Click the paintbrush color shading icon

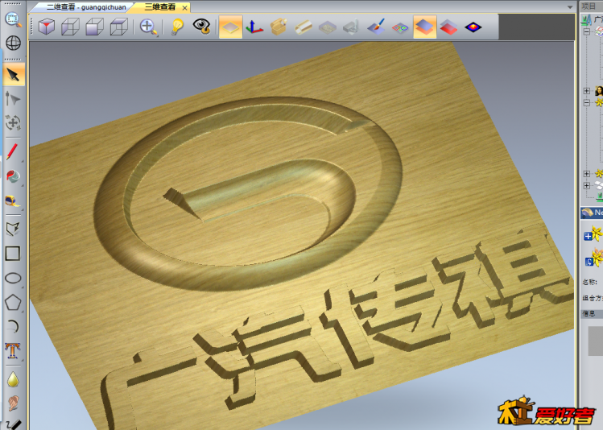click(376, 27)
